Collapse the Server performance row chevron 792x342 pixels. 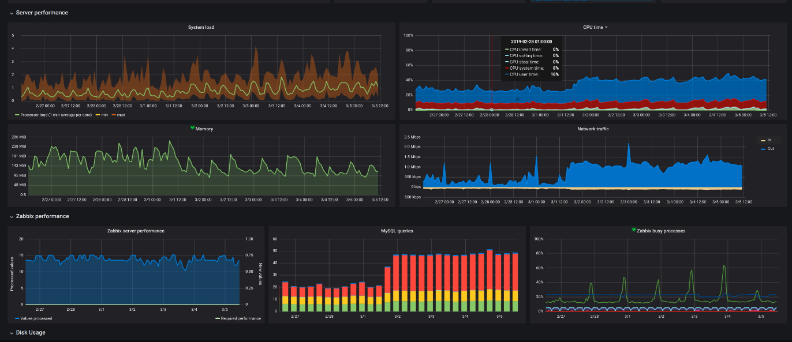(x=12, y=13)
